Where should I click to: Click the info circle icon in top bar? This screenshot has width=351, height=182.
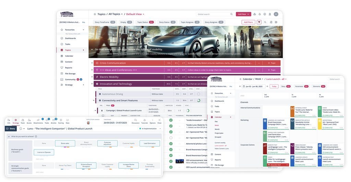tap(265, 14)
